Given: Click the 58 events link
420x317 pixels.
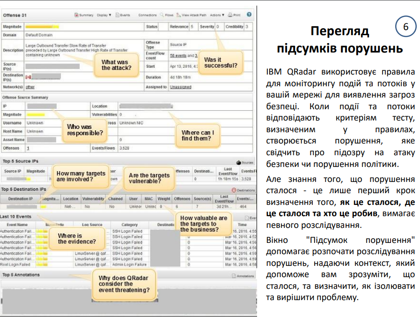Looking at the screenshot, I should pyautogui.click(x=178, y=55).
